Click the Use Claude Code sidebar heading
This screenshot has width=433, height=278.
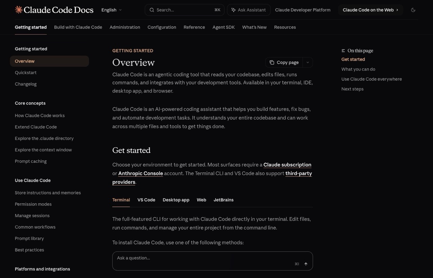tap(33, 181)
